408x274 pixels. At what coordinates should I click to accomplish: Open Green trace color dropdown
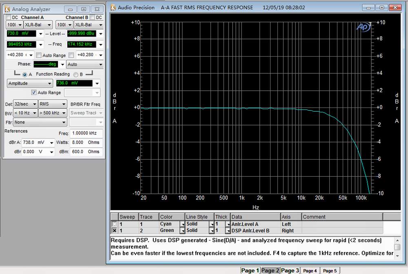point(182,230)
